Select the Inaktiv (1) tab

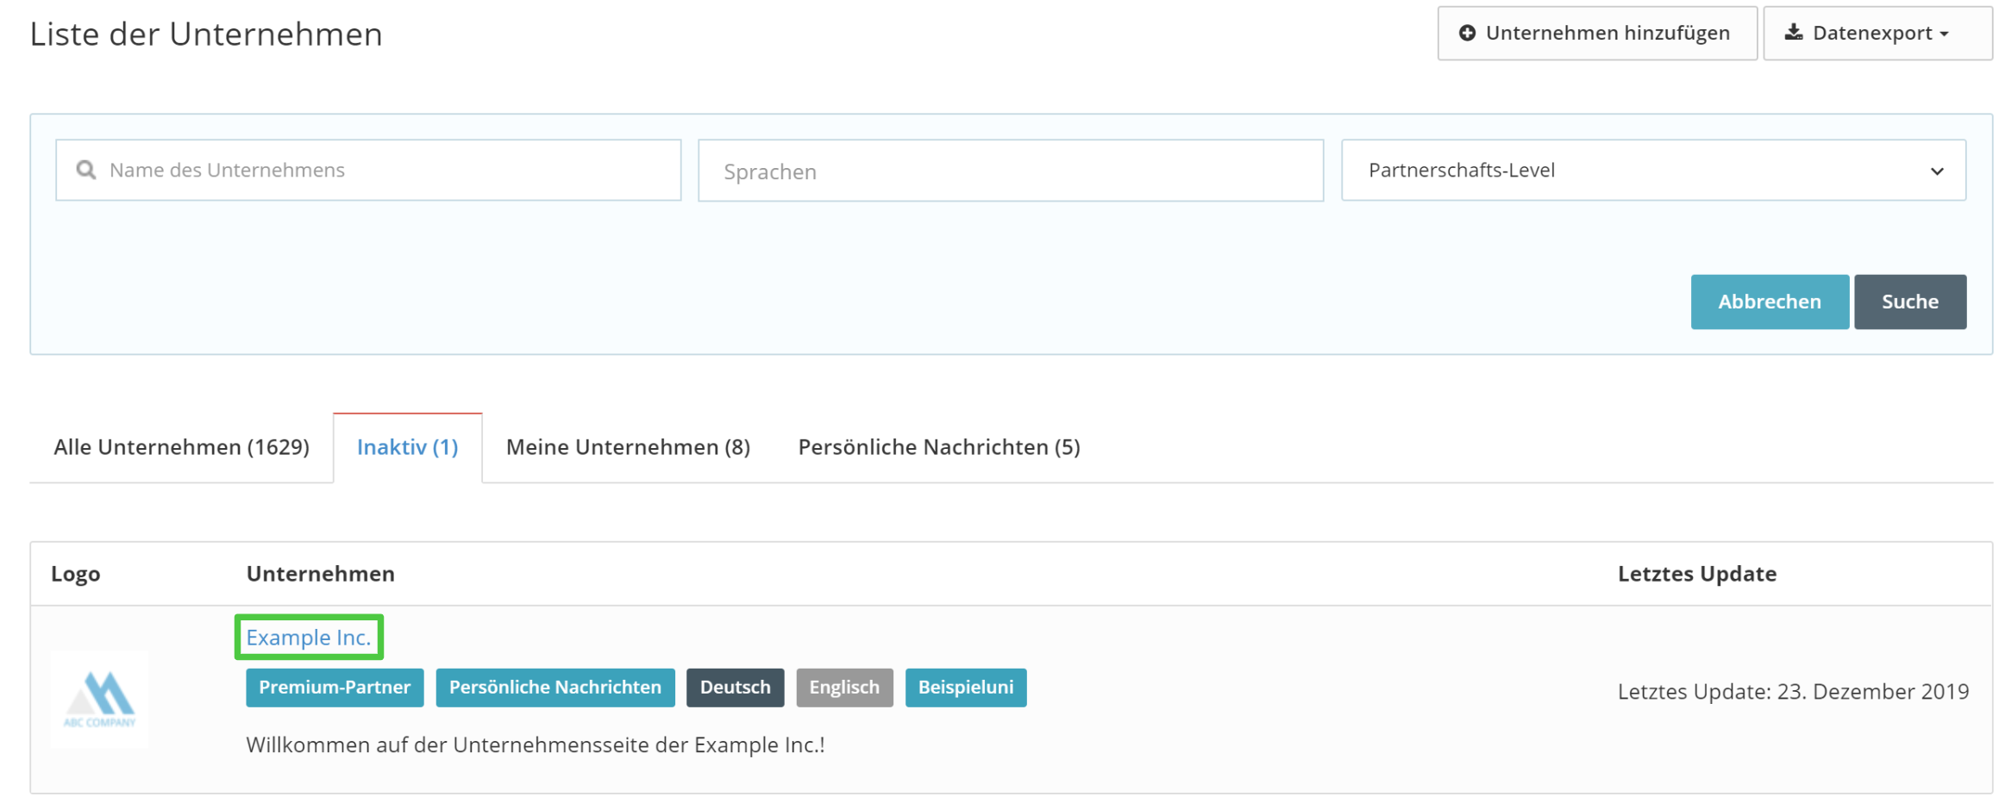point(407,447)
